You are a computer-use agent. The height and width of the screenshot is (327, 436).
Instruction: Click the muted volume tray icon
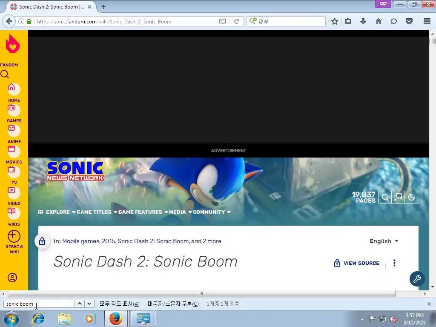click(x=393, y=319)
